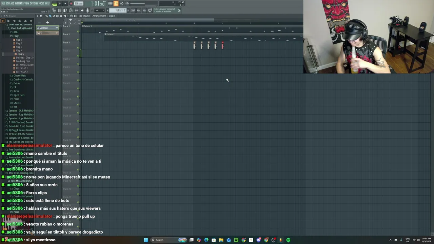Open the PATTERNS menu
This screenshot has height=244, width=434.
click(19, 3)
